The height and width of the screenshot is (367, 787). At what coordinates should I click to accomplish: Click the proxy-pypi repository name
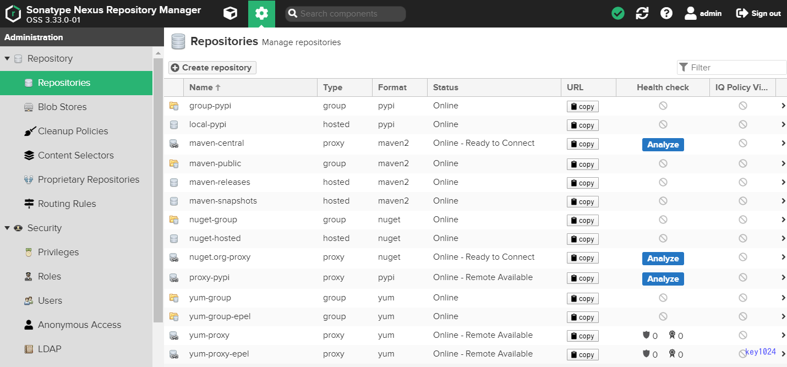pos(209,277)
